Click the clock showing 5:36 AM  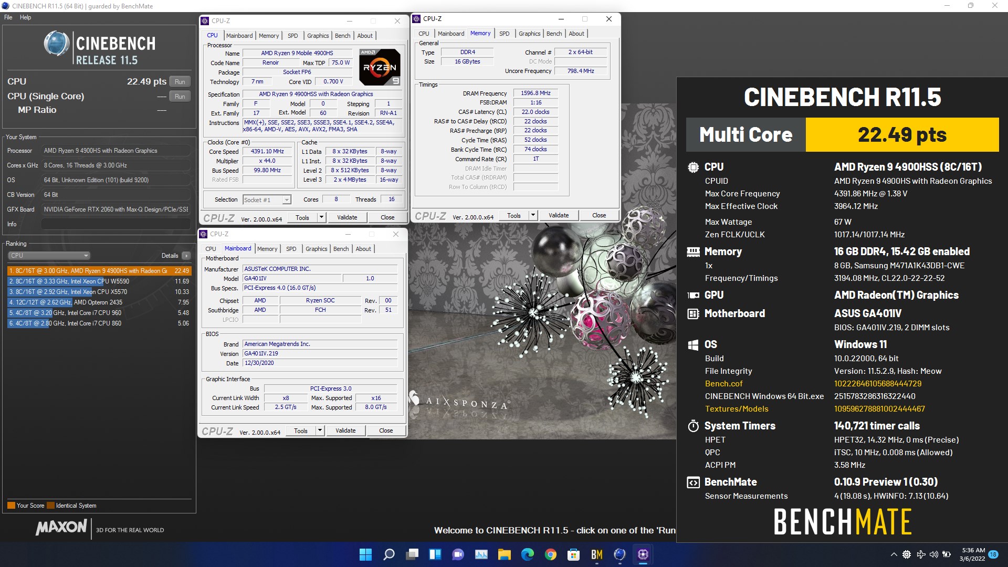point(973,550)
